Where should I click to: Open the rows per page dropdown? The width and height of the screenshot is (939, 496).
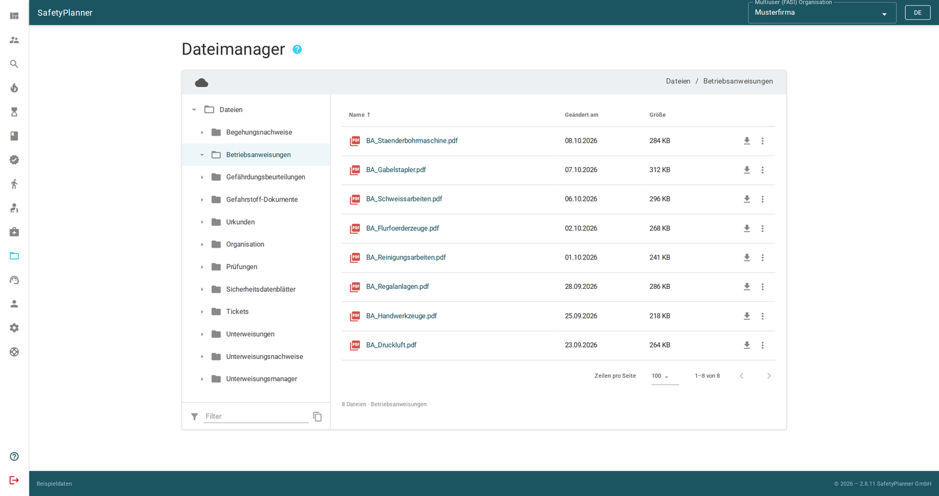pyautogui.click(x=665, y=376)
